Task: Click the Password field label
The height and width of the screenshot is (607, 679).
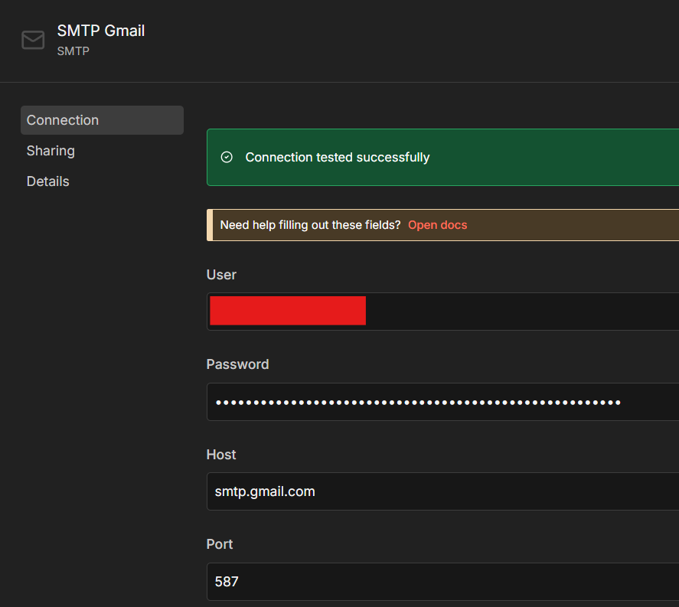Action: point(237,364)
